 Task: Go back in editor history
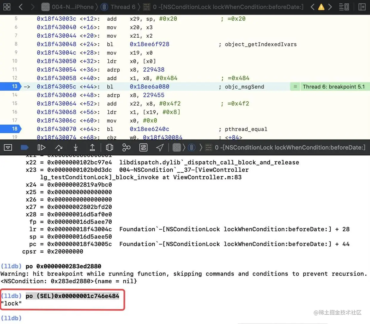[x=21, y=7]
